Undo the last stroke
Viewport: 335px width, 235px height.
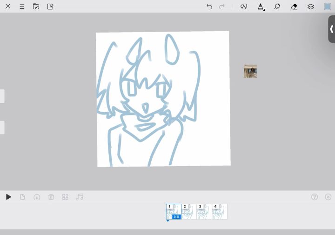pyautogui.click(x=209, y=7)
